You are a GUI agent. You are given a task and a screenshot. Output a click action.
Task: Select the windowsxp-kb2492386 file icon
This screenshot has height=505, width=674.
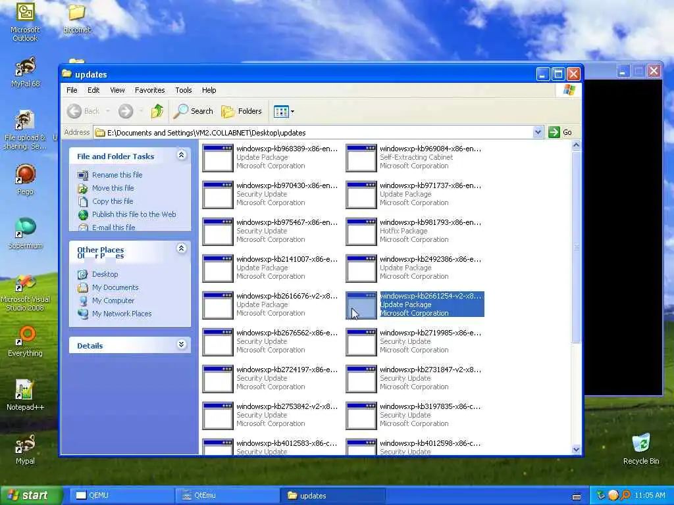pos(361,268)
